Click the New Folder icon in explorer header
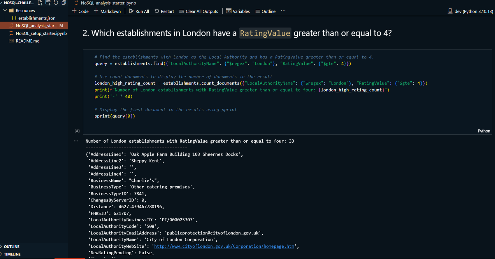 [48, 3]
